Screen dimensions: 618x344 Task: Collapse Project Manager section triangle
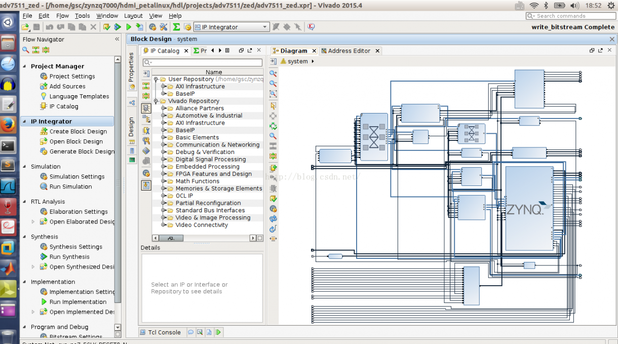(25, 66)
